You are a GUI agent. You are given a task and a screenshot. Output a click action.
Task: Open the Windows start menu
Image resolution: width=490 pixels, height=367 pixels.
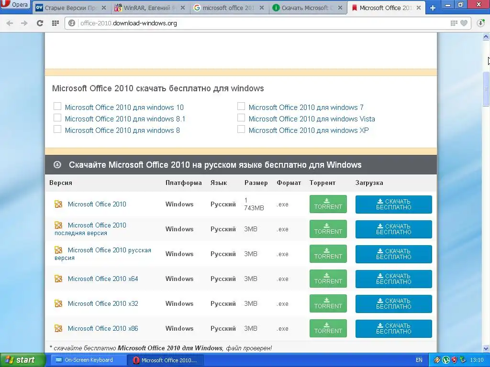22,360
